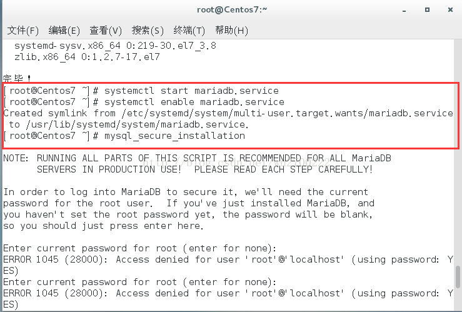Maximize the terminal window
Screen dimensions: 462x312
point(427,10)
